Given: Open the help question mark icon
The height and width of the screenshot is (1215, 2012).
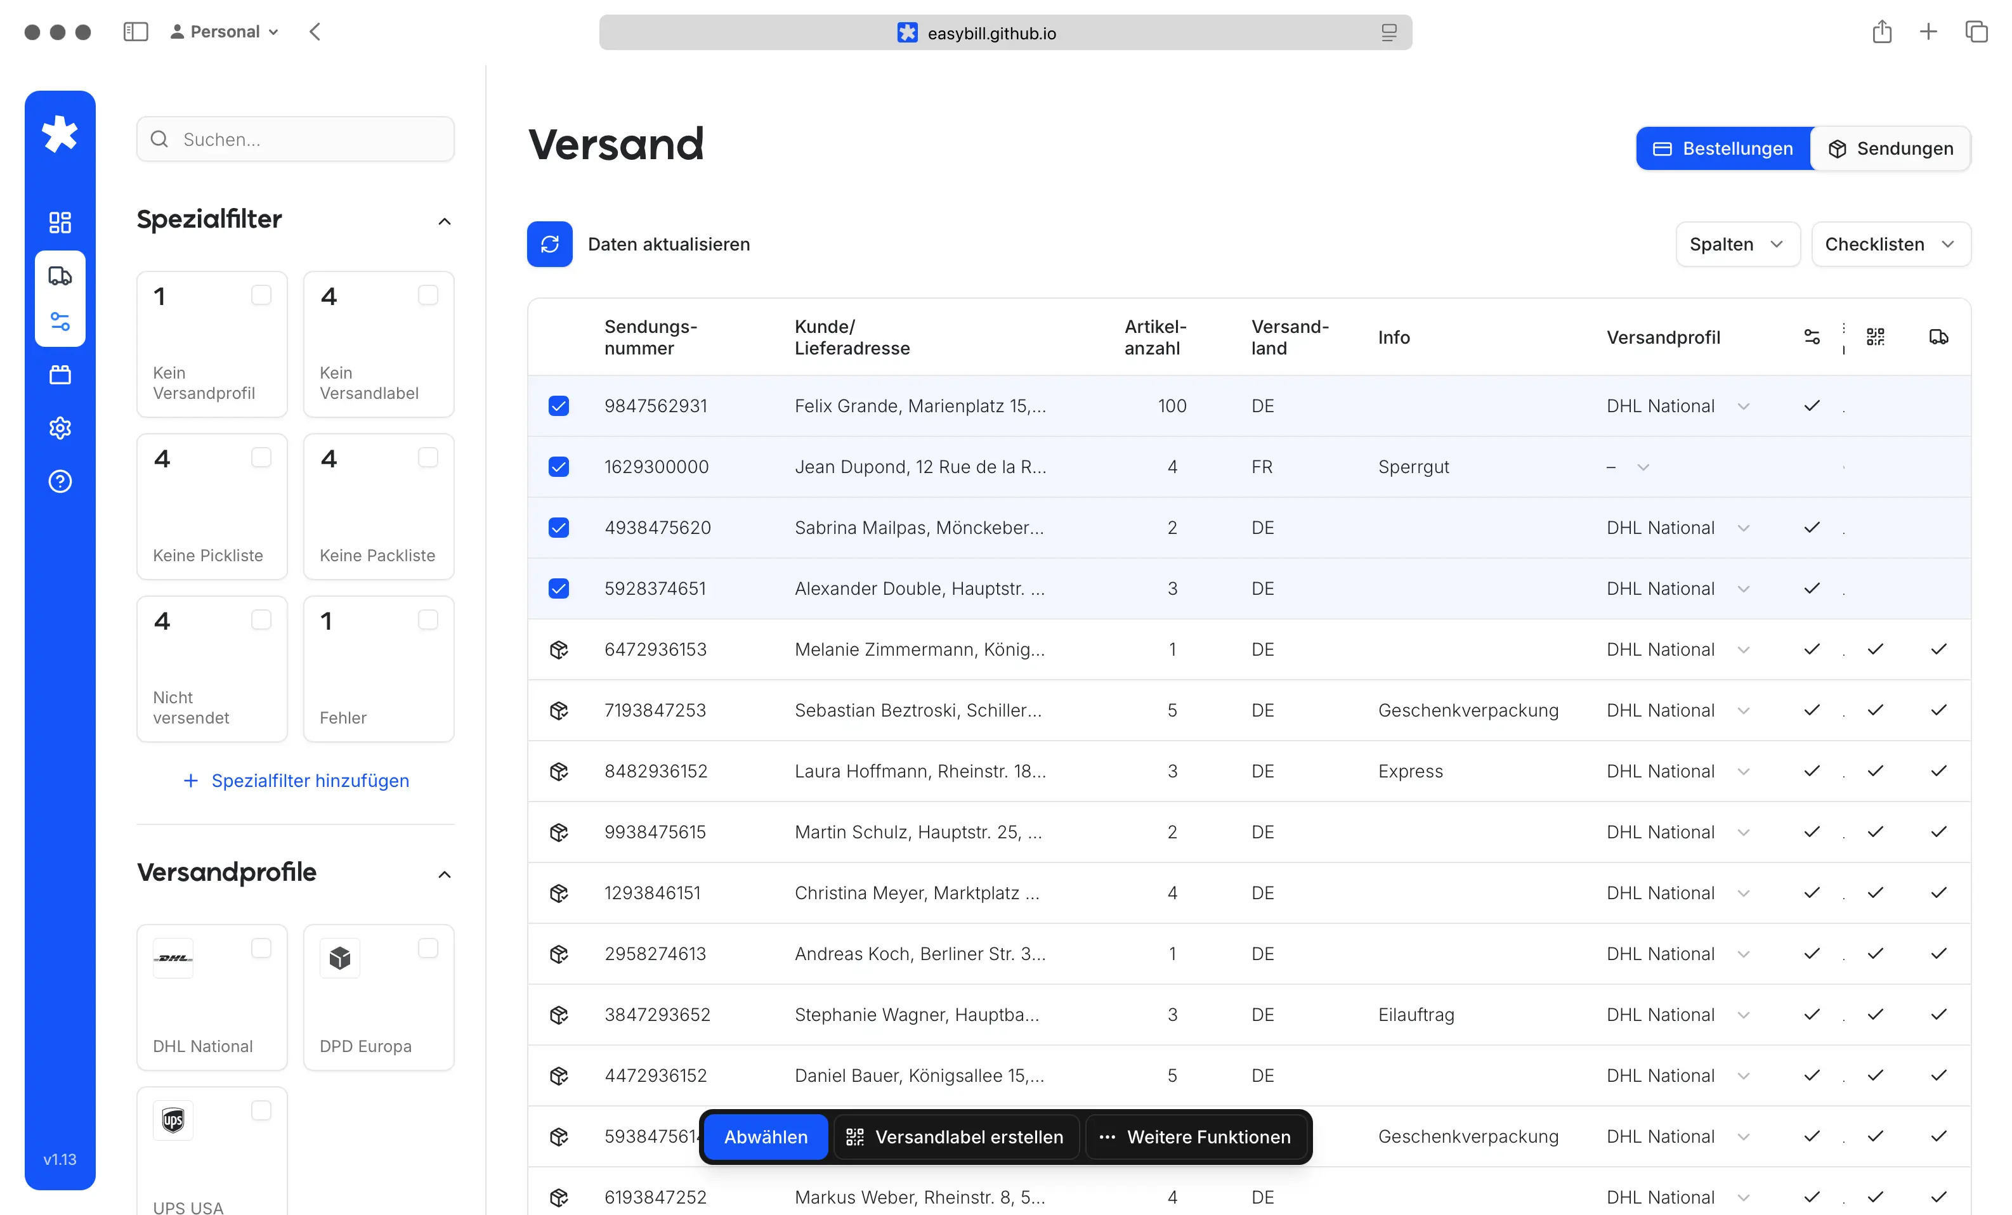Looking at the screenshot, I should point(60,482).
